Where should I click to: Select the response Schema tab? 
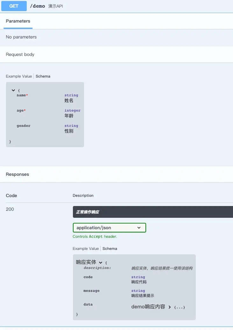(110, 249)
